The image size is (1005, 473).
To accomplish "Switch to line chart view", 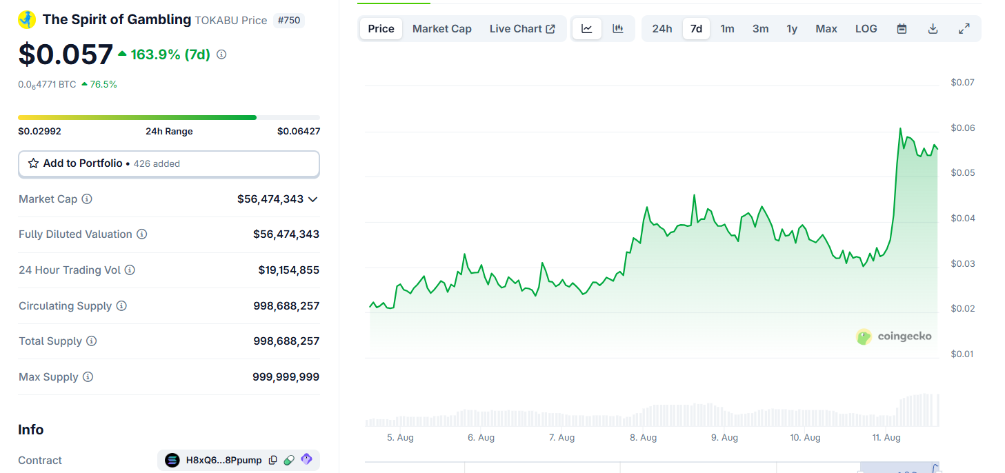I will pos(587,29).
